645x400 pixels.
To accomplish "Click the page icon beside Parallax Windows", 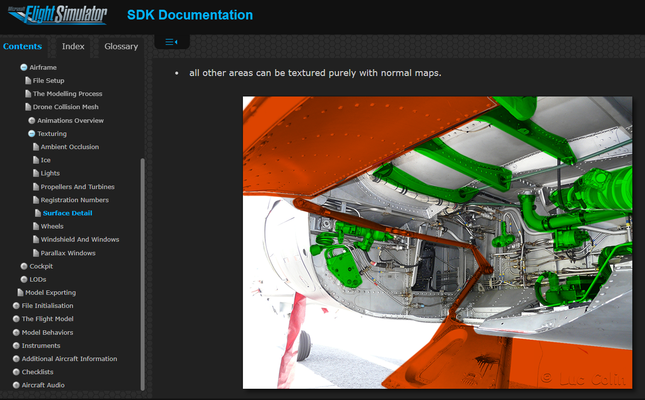I will (x=36, y=253).
